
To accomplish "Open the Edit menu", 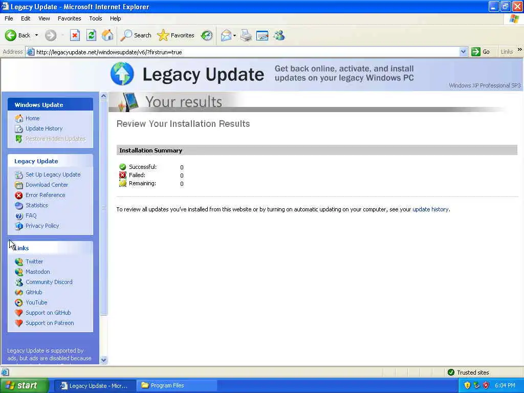I will [26, 18].
